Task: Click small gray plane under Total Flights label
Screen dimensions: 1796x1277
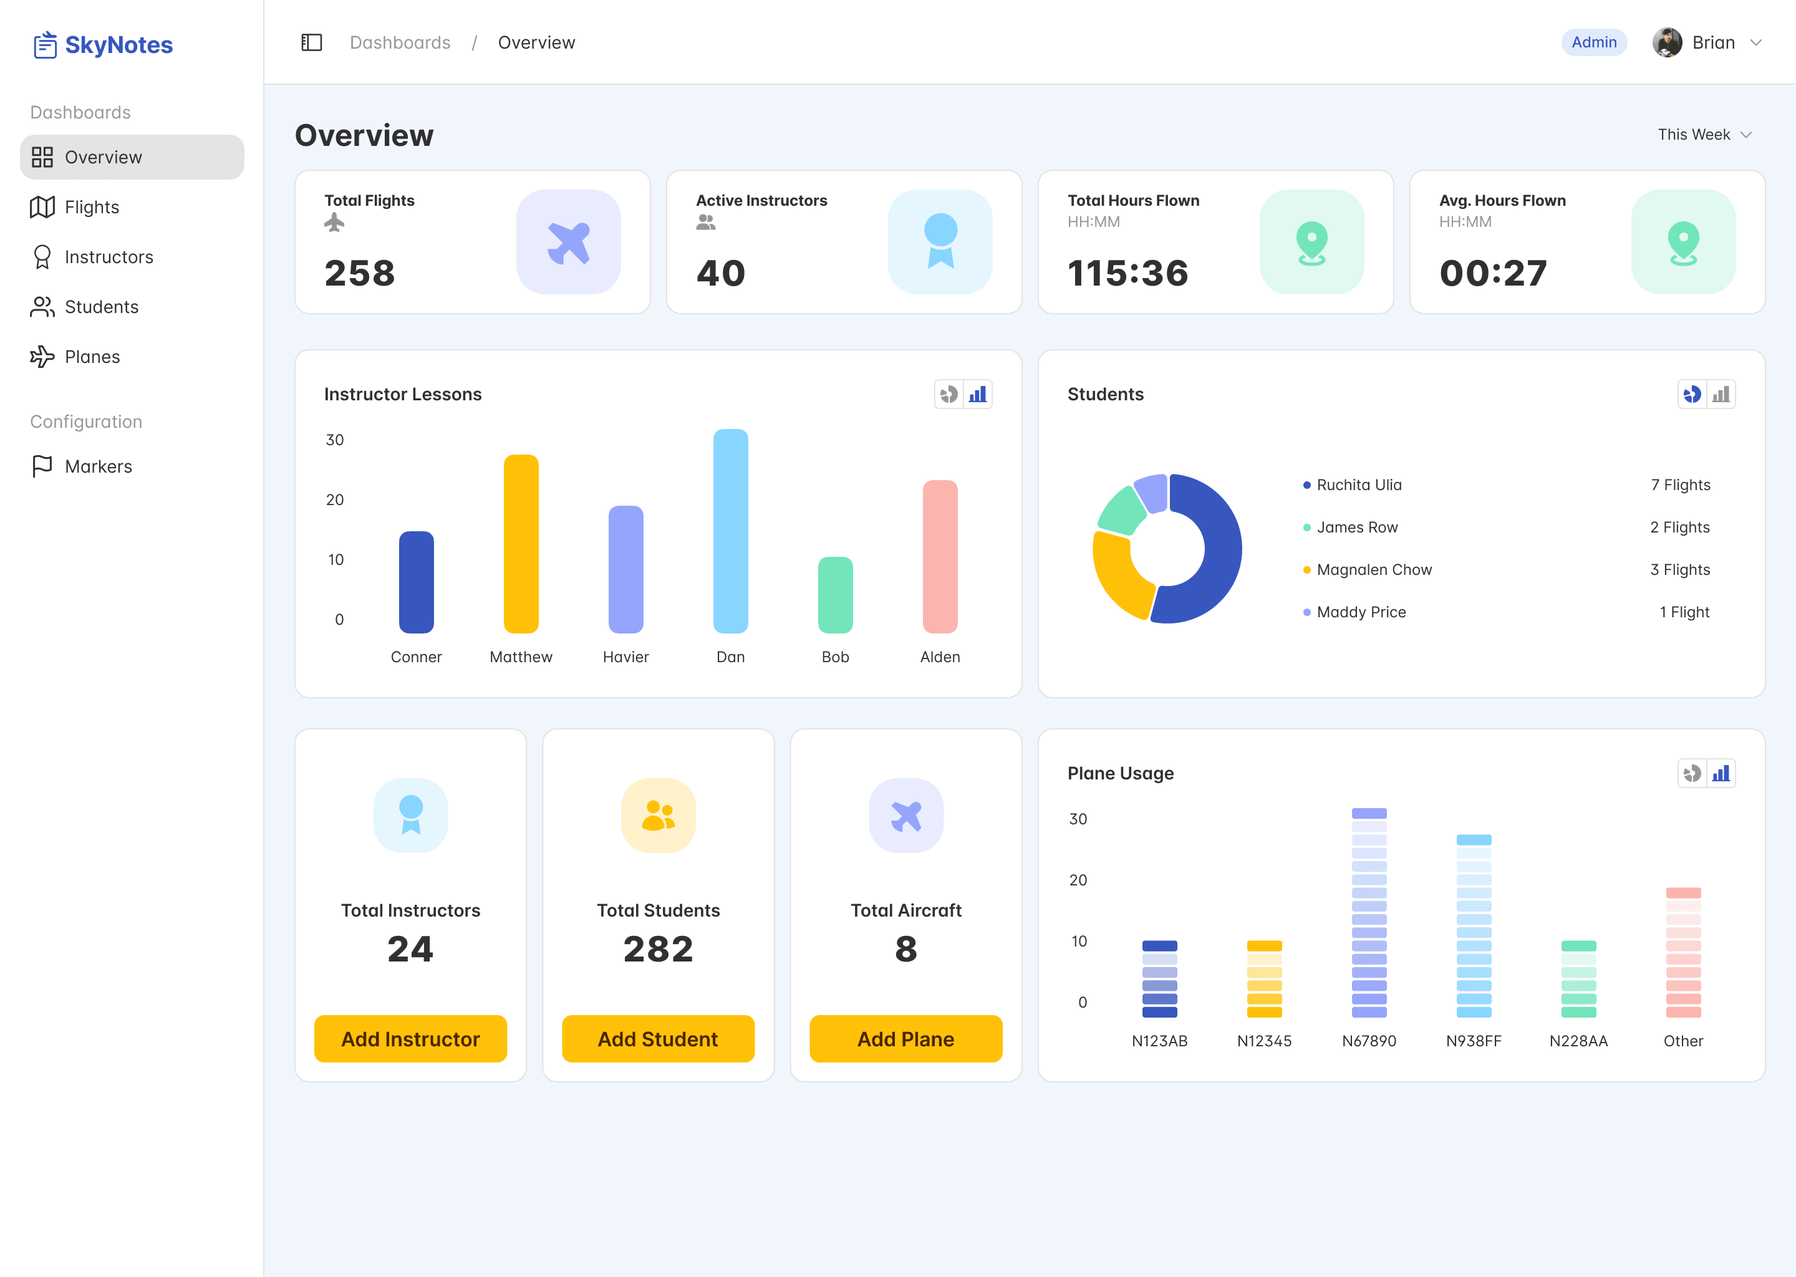Action: [x=334, y=223]
